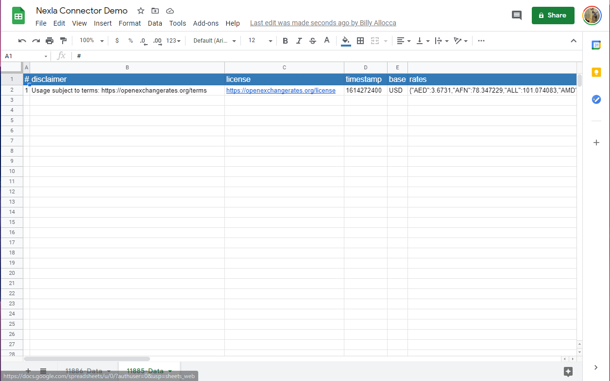Get add-ons with the plus icon

tap(596, 143)
